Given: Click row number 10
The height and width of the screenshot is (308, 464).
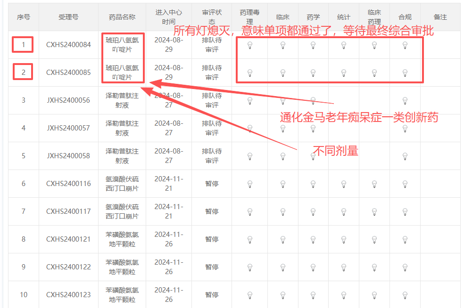Looking at the screenshot, I should (24, 295).
